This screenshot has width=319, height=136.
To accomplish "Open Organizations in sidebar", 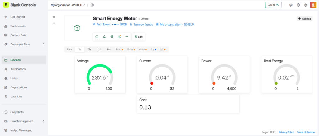I will 24,87.
